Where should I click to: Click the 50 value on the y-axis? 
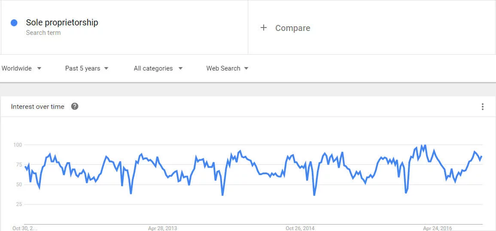(x=18, y=185)
